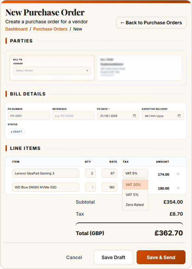This screenshot has height=269, width=192.
Task: Click the LINE ITEMS section heading
Action: 25,148
